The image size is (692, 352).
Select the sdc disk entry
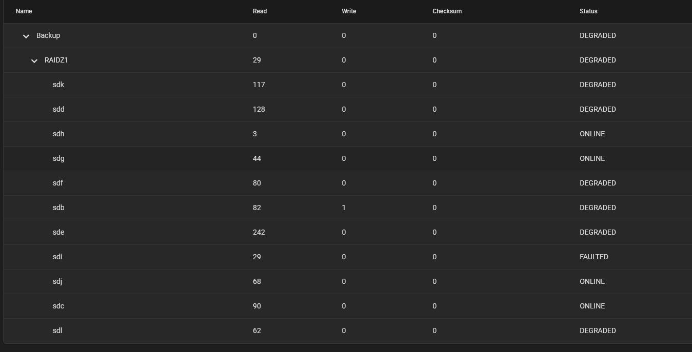(348, 306)
